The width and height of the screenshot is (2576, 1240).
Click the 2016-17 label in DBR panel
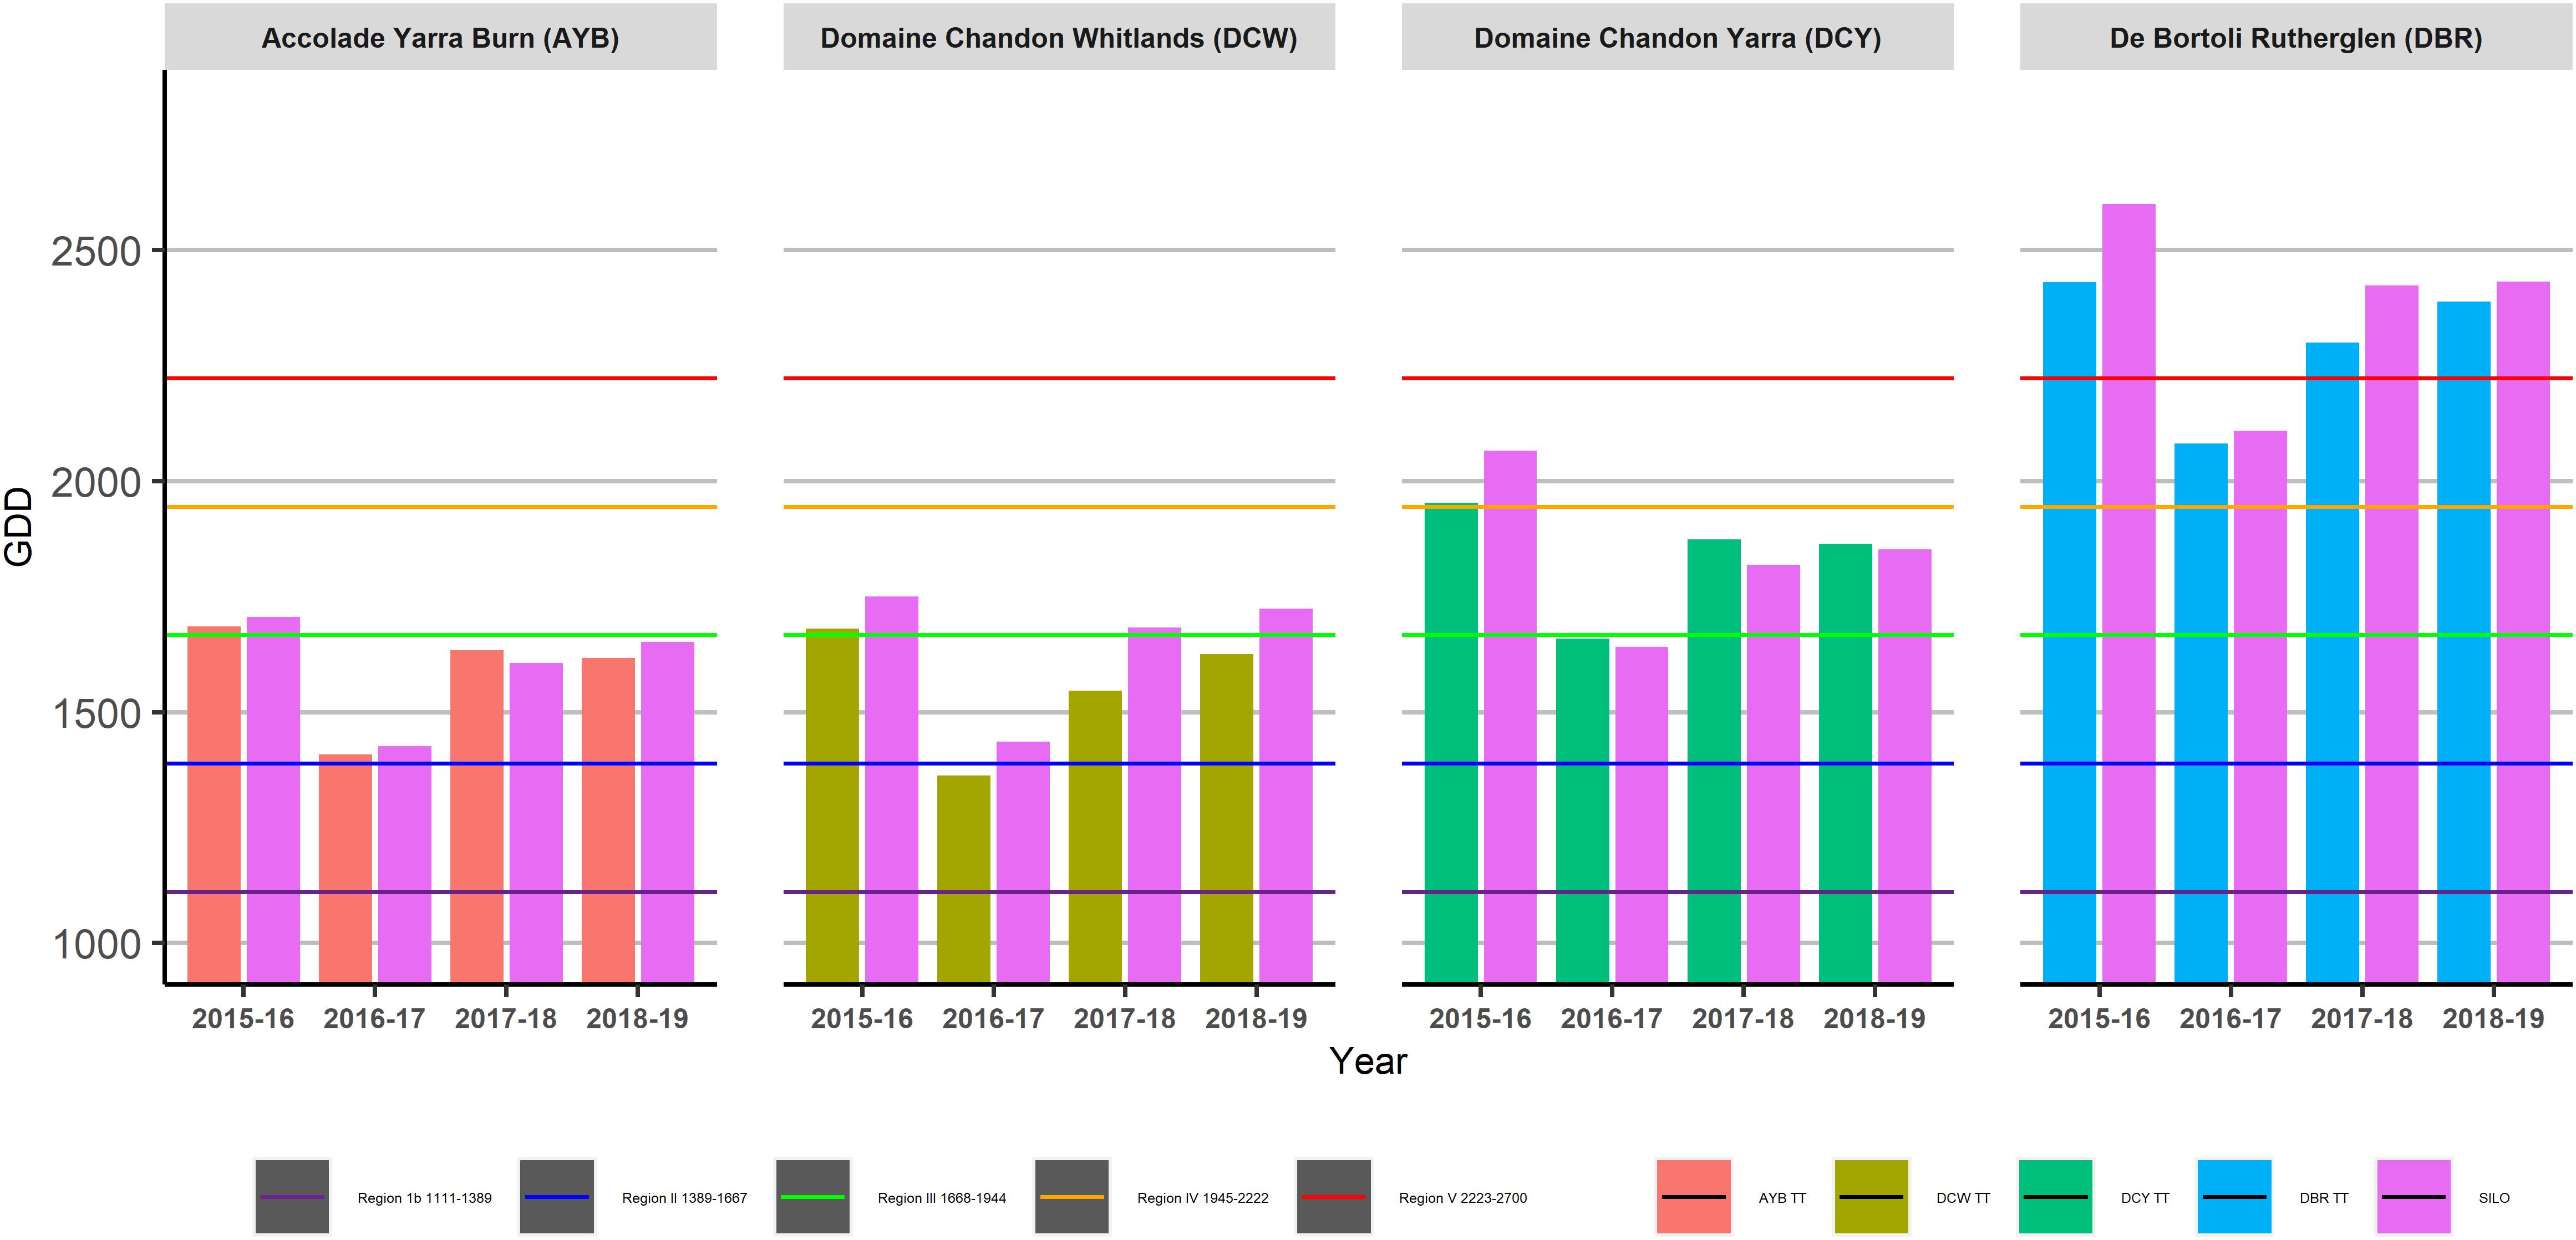pyautogui.click(x=2230, y=1018)
